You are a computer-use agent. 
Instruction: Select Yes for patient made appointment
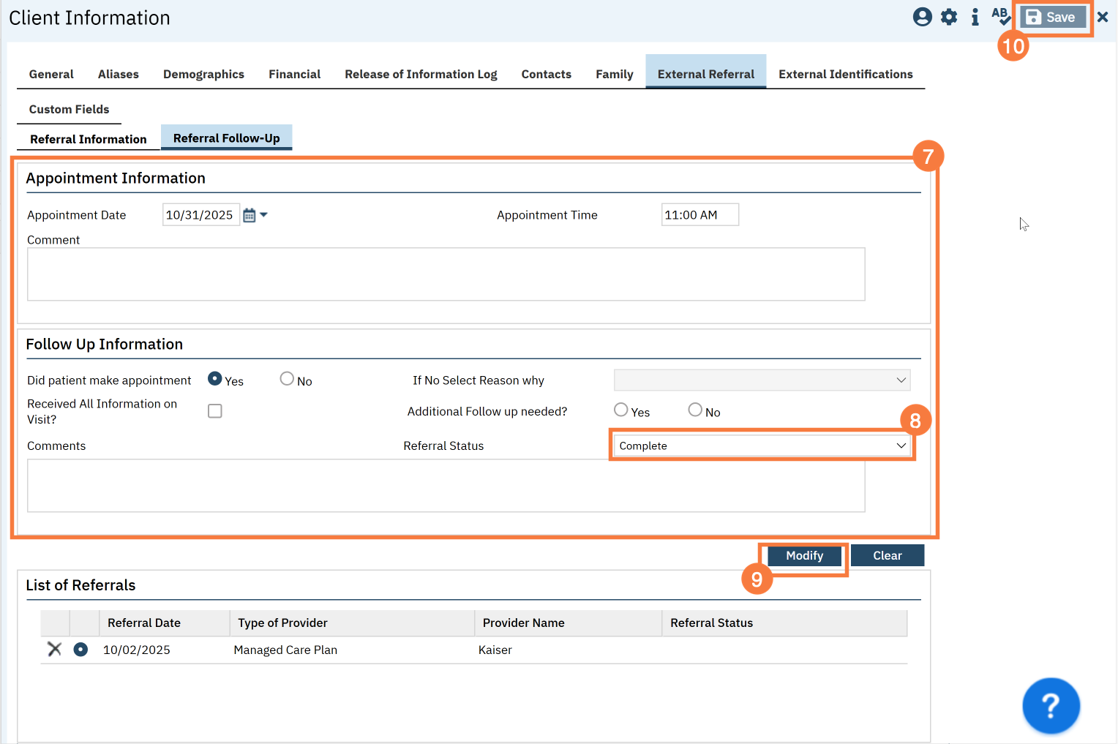coord(215,379)
